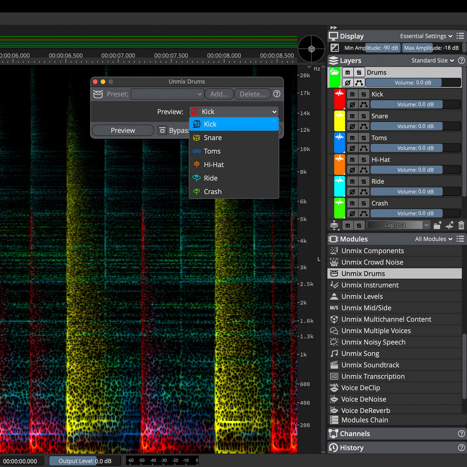Choose Hi-Hat from the preview list
Image resolution: width=467 pixels, height=467 pixels.
tap(213, 164)
